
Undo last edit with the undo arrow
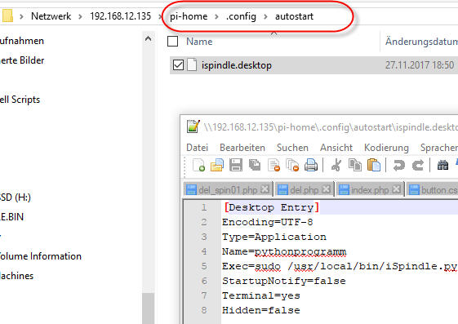tap(399, 165)
